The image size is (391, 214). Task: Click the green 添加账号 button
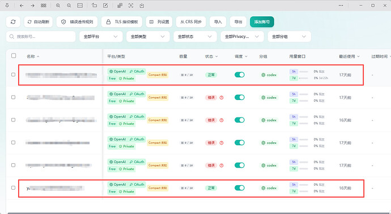pos(262,22)
